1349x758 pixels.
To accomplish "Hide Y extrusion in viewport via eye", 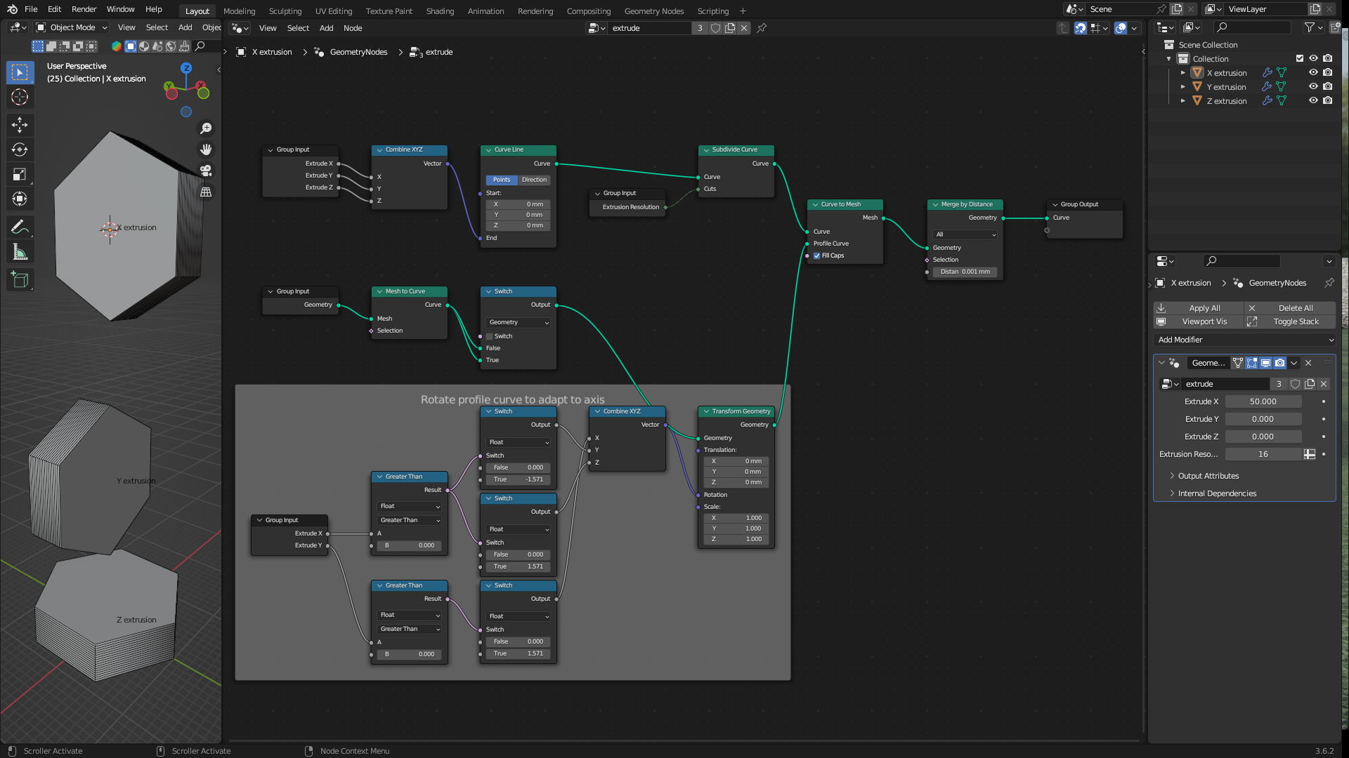I will [1313, 87].
